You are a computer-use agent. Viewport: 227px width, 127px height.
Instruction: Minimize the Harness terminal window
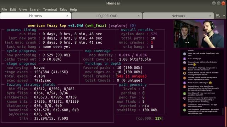click(214, 3)
